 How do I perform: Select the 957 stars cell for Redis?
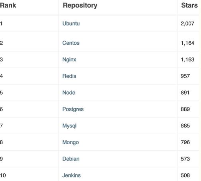click(185, 76)
